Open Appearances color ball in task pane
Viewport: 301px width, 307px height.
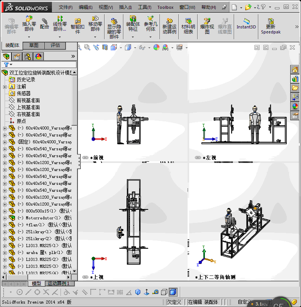coord(295,106)
